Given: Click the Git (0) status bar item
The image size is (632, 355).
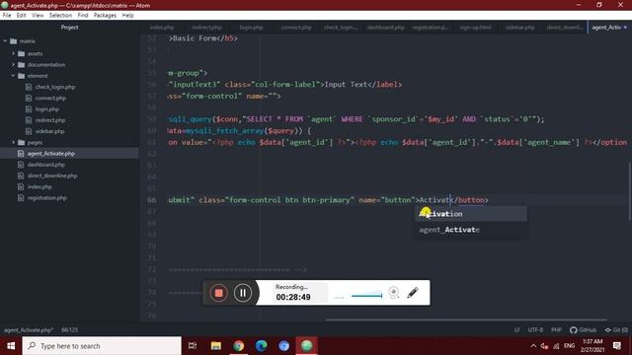Looking at the screenshot, I should (616, 329).
